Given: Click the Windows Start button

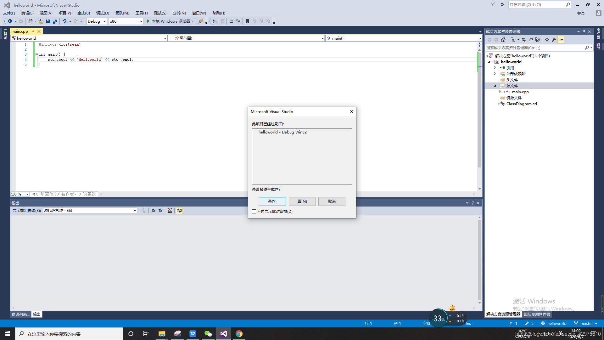Looking at the screenshot, I should tap(8, 334).
